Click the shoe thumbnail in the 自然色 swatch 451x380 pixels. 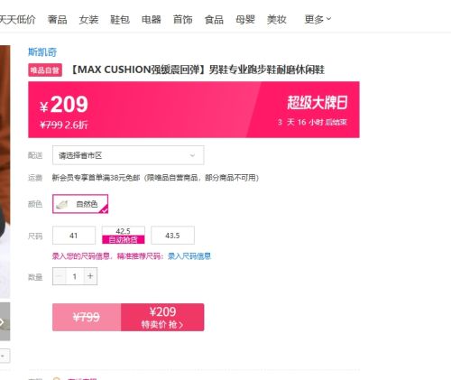(62, 204)
